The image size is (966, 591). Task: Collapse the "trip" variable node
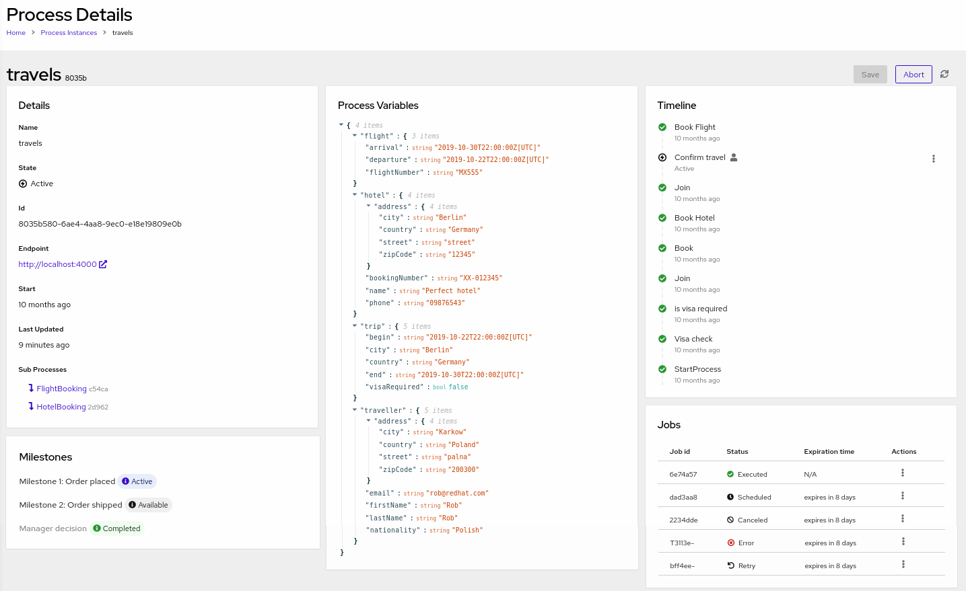[x=355, y=326]
